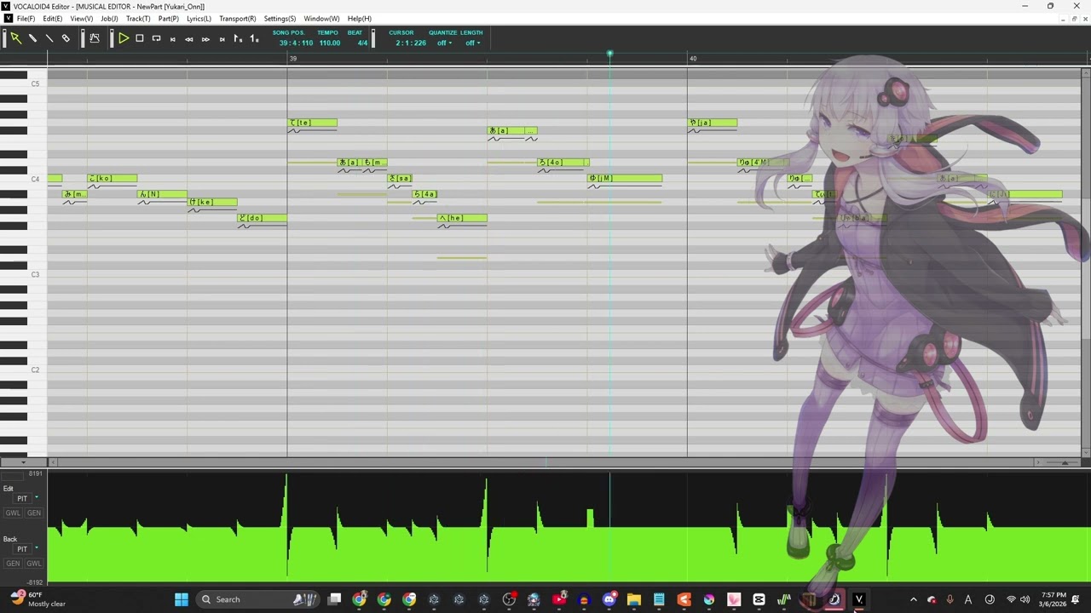The height and width of the screenshot is (613, 1091).
Task: Select the note with lyric 'sa'
Action: (x=400, y=178)
